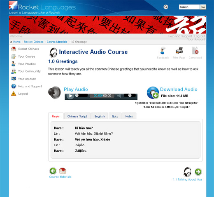Viewport: 214px width, 197px height.
Task: Focus the Search input field
Action: [189, 7]
